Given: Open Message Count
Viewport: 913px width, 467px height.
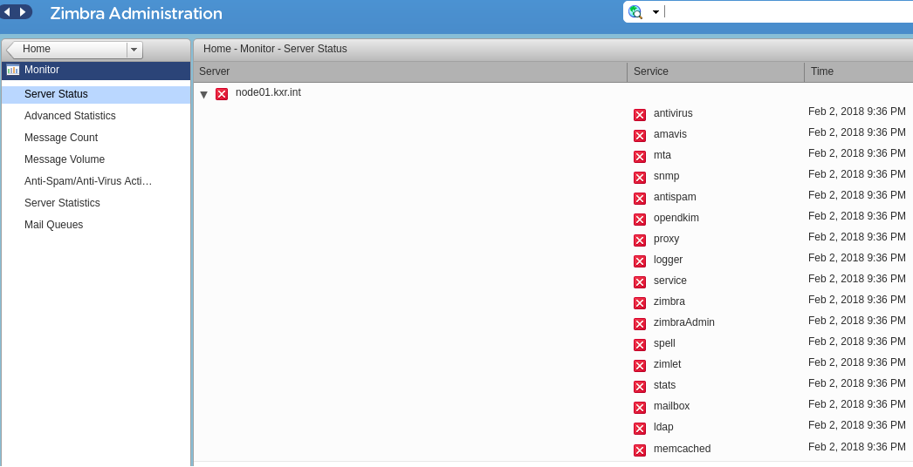Looking at the screenshot, I should (61, 138).
